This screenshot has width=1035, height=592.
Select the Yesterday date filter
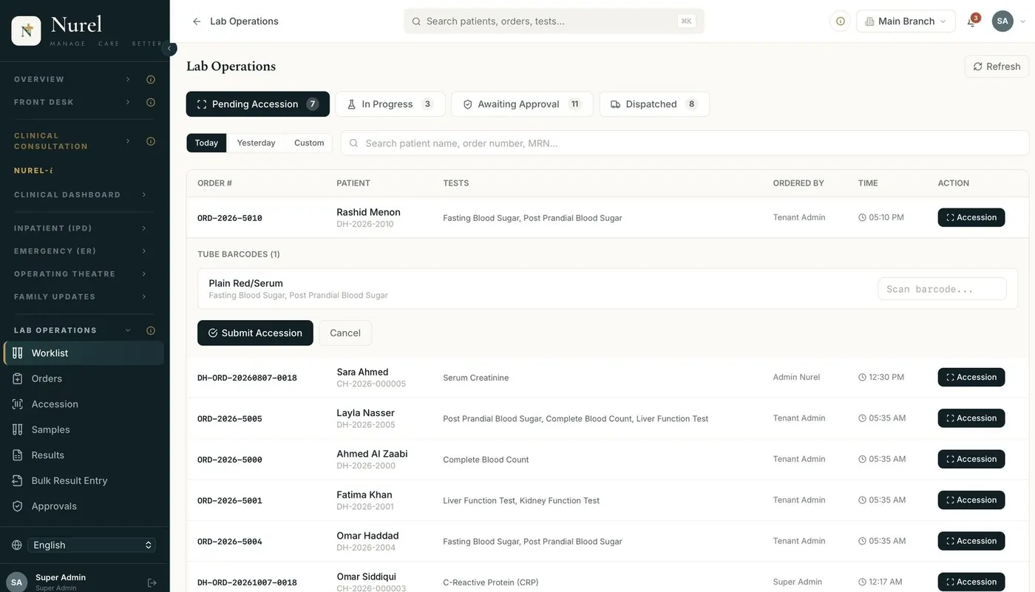[256, 143]
